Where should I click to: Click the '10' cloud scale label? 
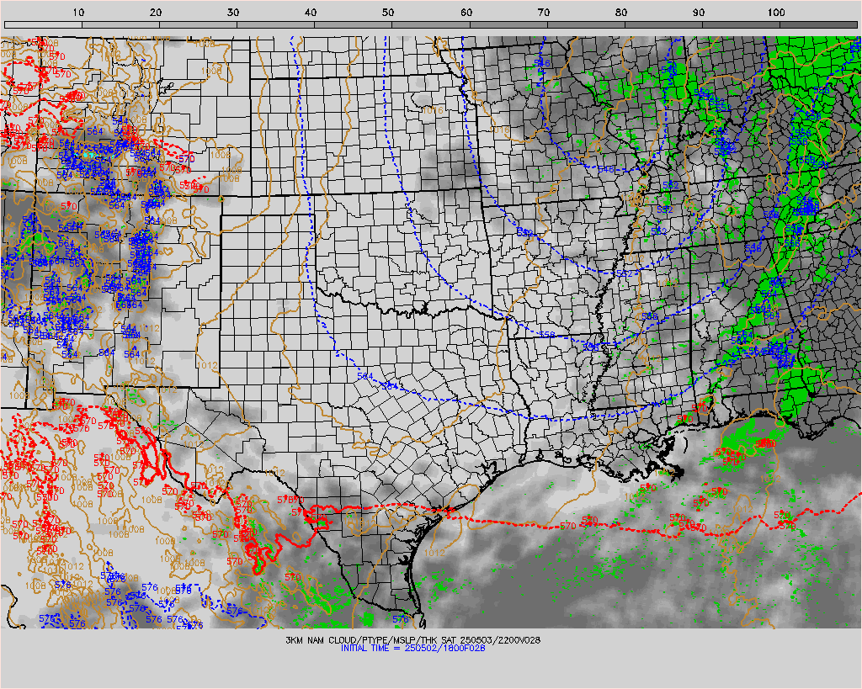78,12
